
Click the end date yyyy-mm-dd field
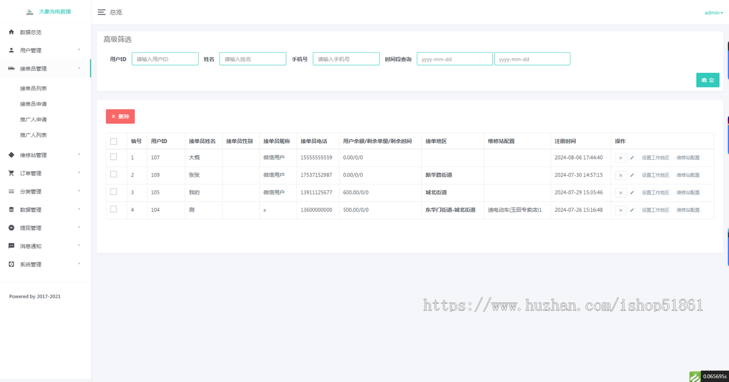[x=532, y=59]
